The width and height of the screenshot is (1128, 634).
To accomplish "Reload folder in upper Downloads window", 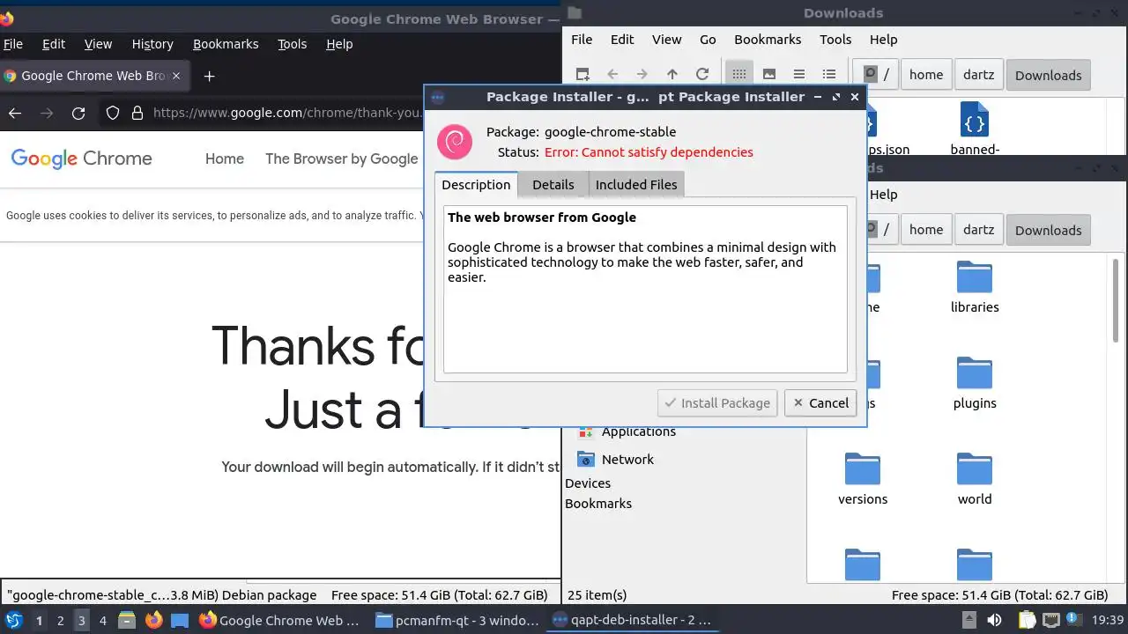I will 702,75.
